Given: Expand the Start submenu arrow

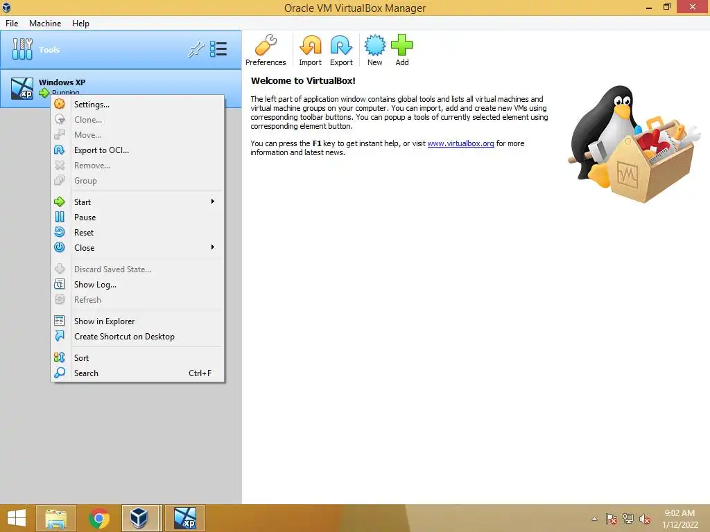Looking at the screenshot, I should coord(212,202).
